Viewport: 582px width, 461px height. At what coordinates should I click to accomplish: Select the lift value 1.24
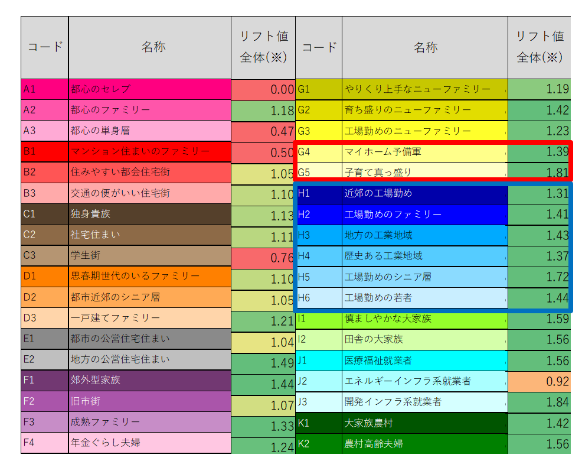tap(263, 446)
